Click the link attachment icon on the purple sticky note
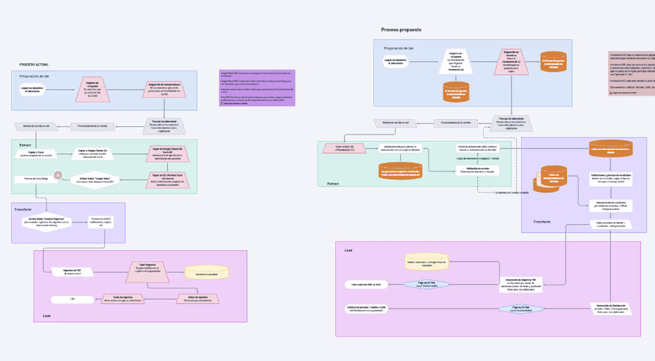 222,103
